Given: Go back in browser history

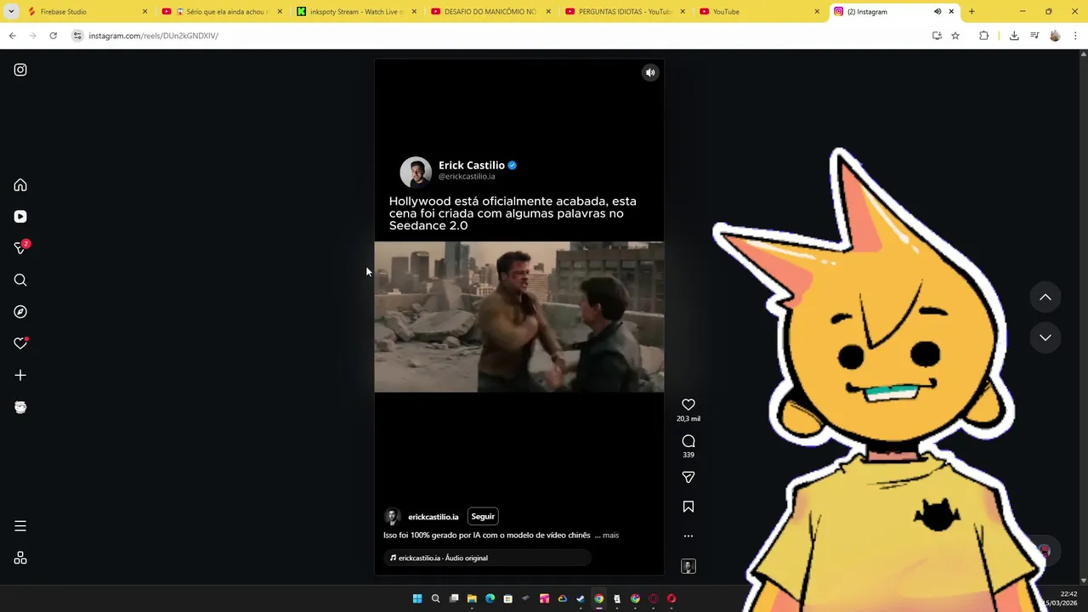Looking at the screenshot, I should tap(12, 36).
